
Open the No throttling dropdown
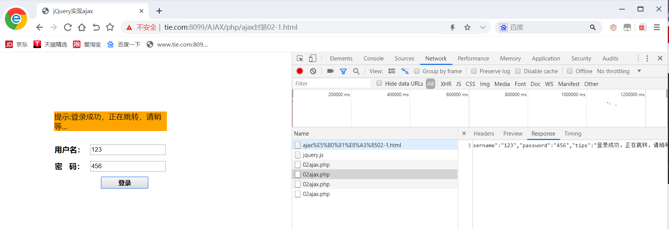click(x=619, y=71)
